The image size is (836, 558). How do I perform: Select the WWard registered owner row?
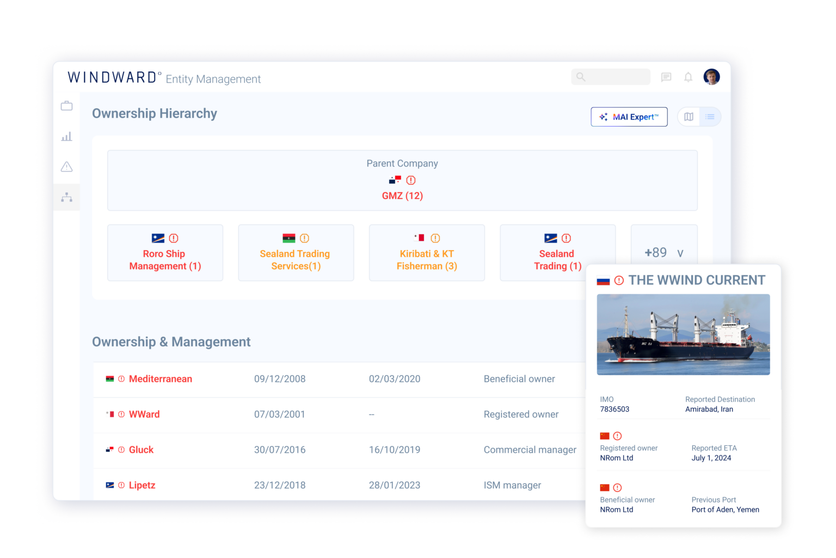coord(144,414)
